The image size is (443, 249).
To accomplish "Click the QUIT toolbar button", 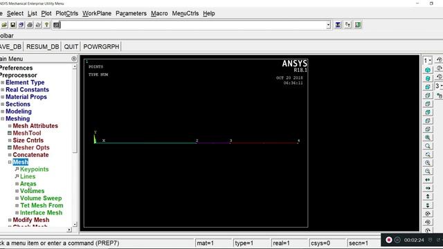I will point(71,46).
